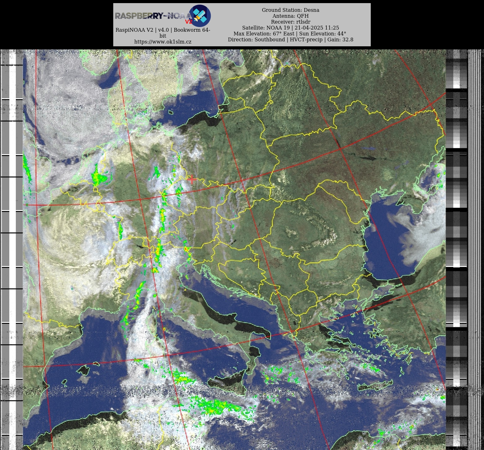This screenshot has width=484, height=450.
Task: Select the 'Ground Station: Desna' text
Action: [290, 10]
